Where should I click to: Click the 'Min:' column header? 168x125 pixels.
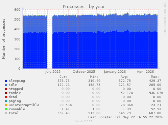[x=94, y=77]
